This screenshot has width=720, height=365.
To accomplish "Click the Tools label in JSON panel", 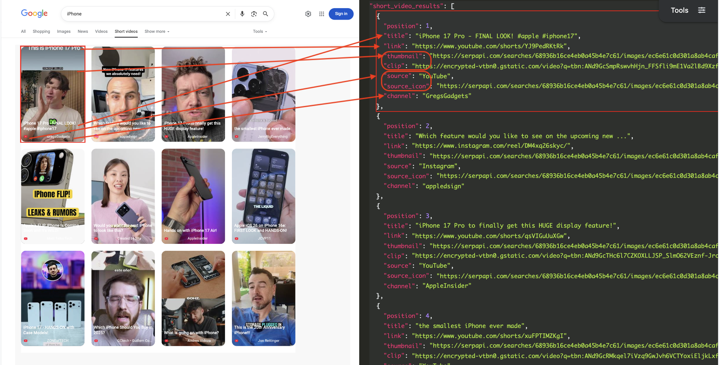I will click(679, 10).
